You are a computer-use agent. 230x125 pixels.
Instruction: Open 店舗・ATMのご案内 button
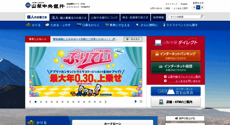coord(176,102)
